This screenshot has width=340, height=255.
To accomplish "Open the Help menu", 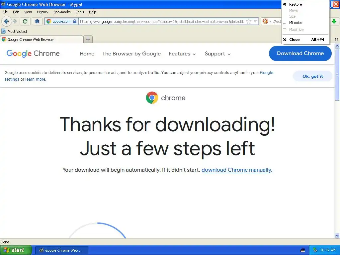I will 92,12.
